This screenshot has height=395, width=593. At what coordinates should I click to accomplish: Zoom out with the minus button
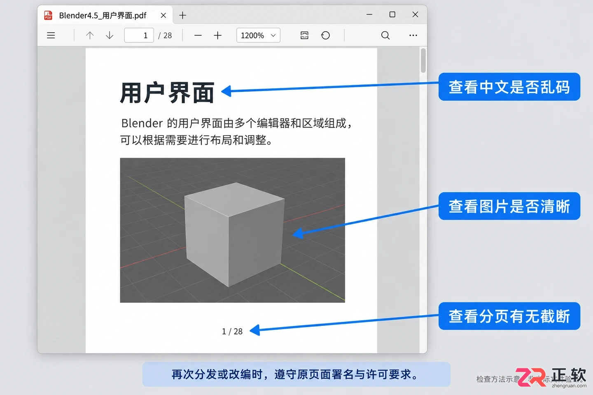pyautogui.click(x=198, y=35)
